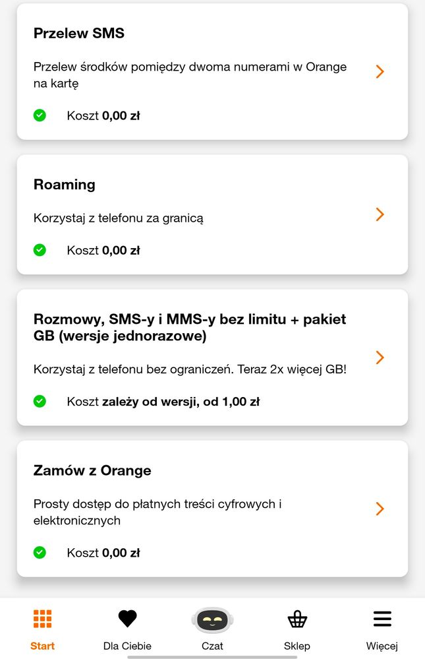Open the Więcej hamburger menu icon
425x659 pixels.
coord(382,619)
